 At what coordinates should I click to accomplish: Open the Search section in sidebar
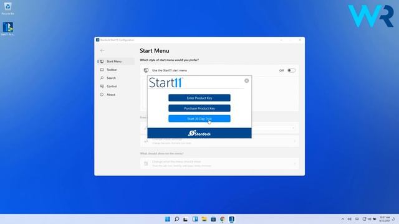click(x=116, y=78)
